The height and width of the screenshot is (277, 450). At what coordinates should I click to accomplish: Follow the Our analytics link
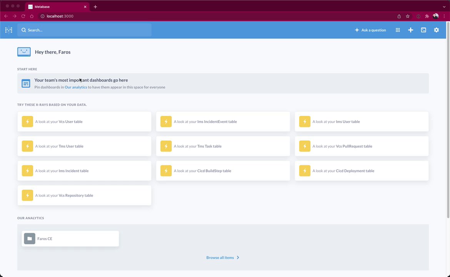(76, 87)
